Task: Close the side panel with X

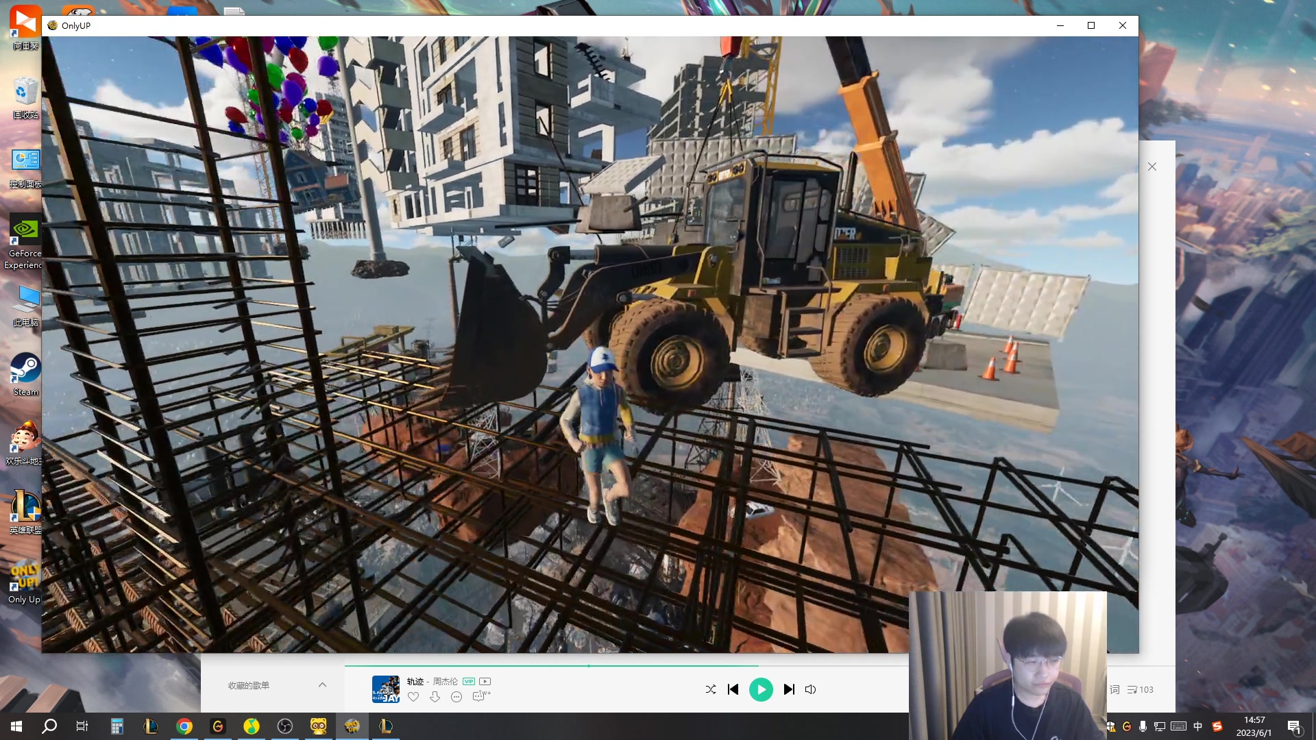Action: [x=1152, y=166]
